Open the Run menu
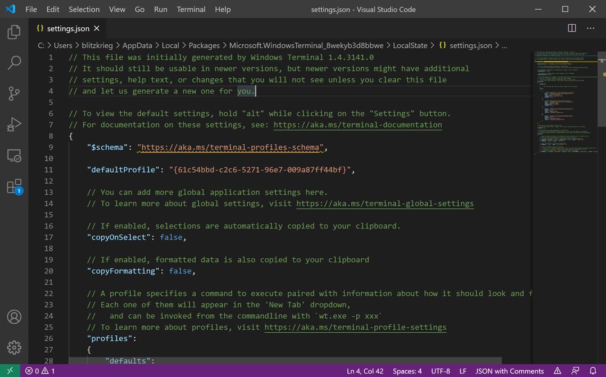Image resolution: width=606 pixels, height=377 pixels. (x=161, y=9)
